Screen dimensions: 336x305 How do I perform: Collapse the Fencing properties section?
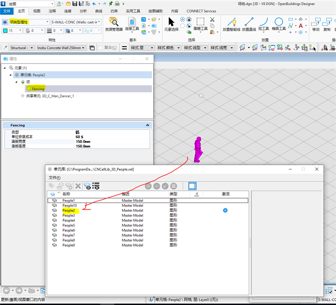pyautogui.click(x=147, y=125)
